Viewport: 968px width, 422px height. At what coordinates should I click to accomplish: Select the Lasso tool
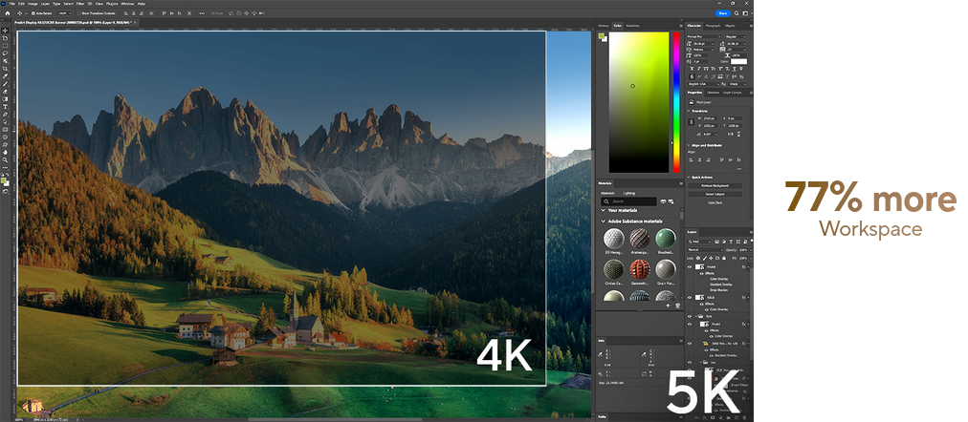point(5,53)
